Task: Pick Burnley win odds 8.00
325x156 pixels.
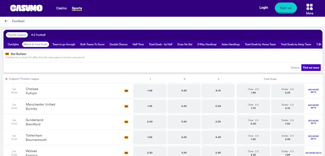Action: (x=218, y=106)
